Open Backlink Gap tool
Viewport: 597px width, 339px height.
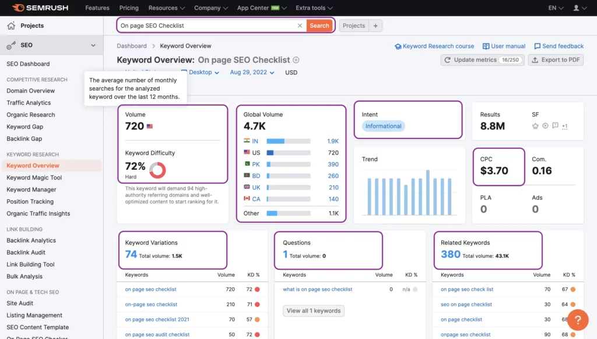pyautogui.click(x=24, y=138)
